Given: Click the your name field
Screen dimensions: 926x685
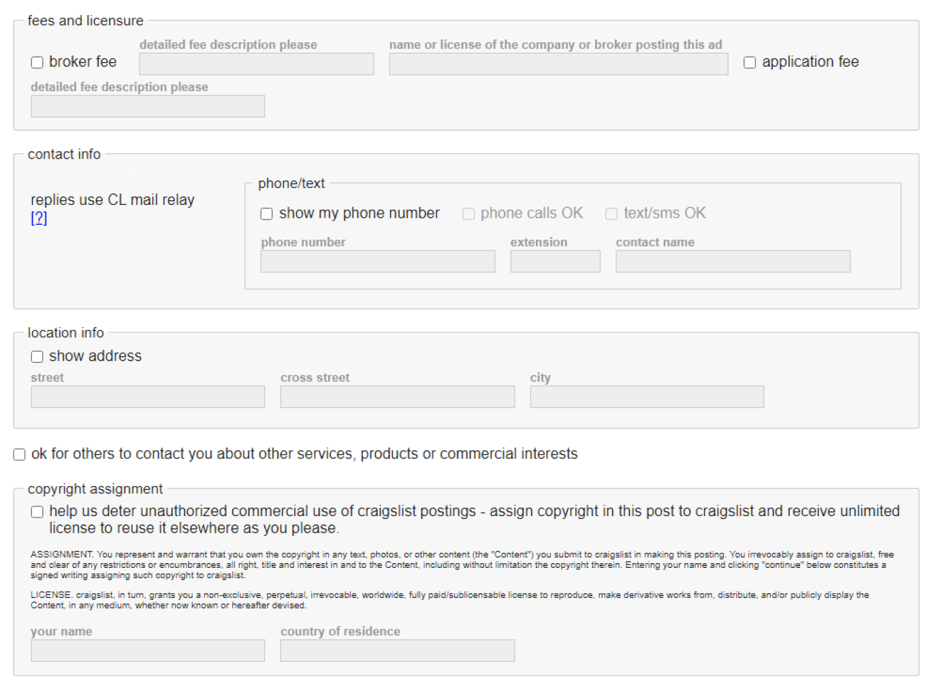Looking at the screenshot, I should (x=148, y=650).
